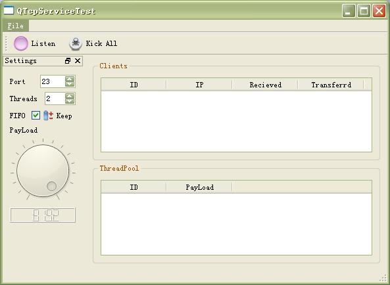
Task: Click the Transferrd column header
Action: click(x=331, y=85)
